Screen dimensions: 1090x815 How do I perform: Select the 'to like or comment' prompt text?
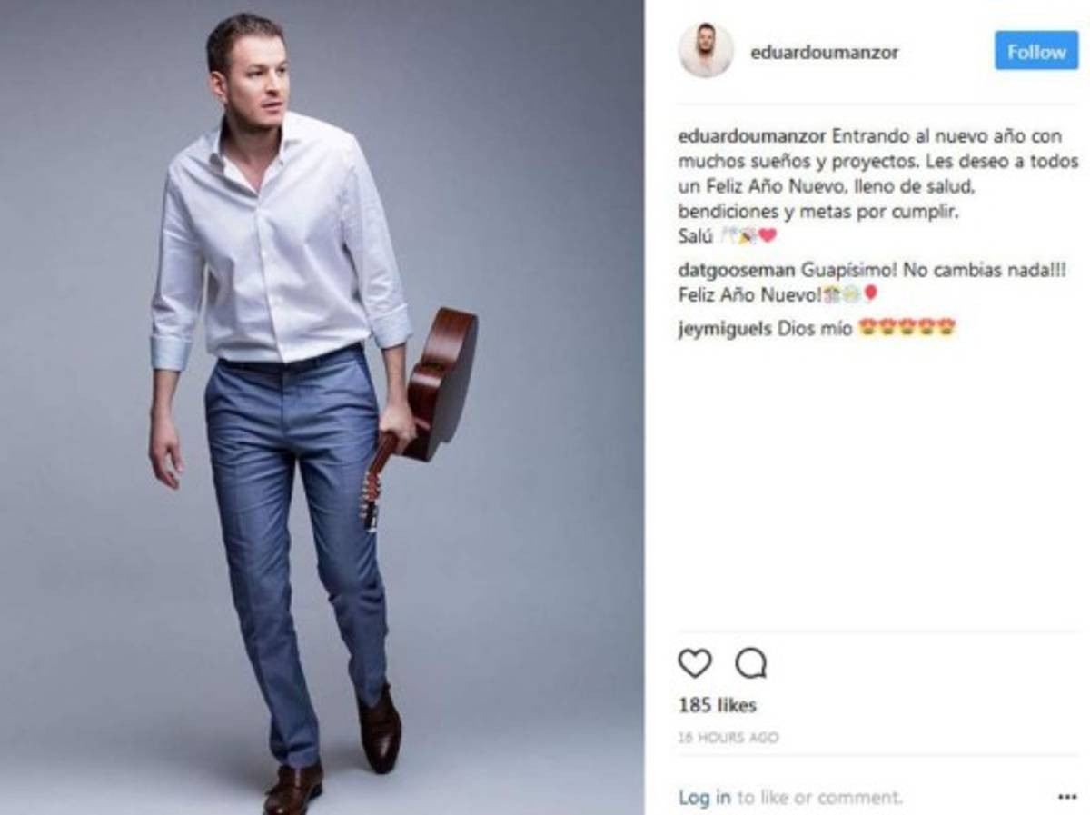tap(819, 798)
